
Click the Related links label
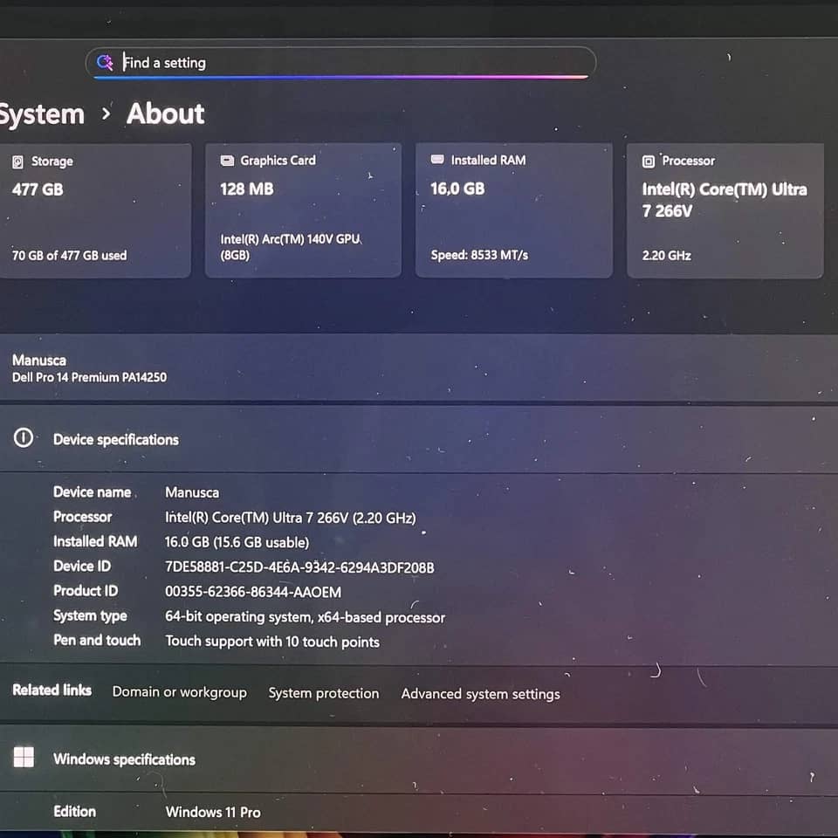click(x=52, y=690)
